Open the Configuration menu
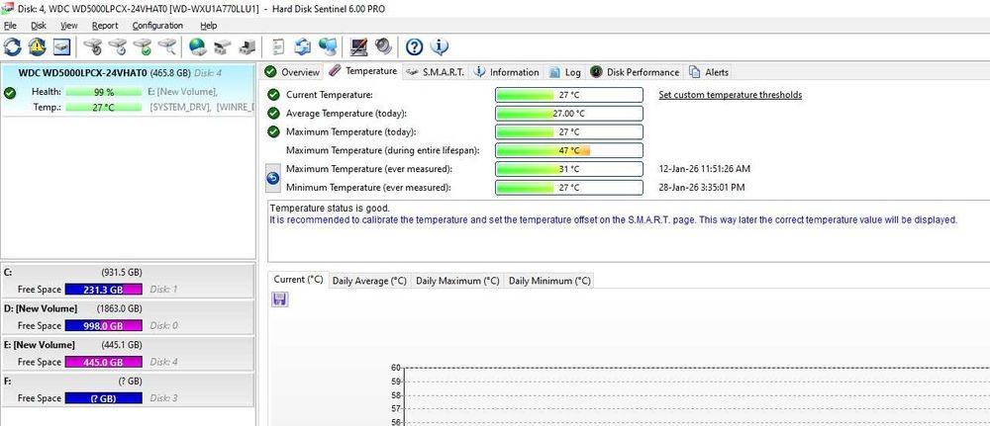 (x=157, y=26)
